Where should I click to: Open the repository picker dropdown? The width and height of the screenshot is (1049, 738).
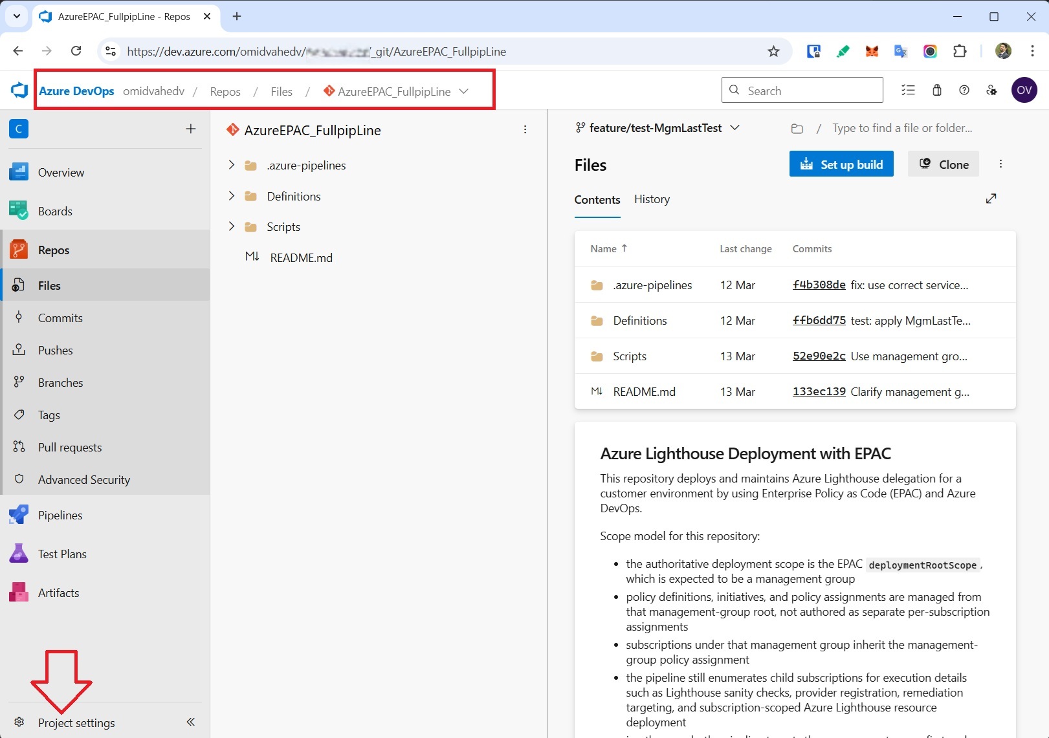(x=463, y=91)
